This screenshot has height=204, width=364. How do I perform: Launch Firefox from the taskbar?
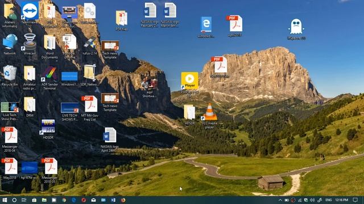(123, 200)
